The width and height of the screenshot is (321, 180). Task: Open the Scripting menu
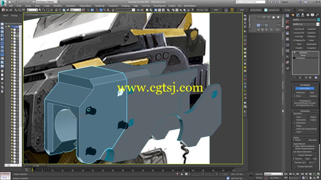tap(126, 6)
